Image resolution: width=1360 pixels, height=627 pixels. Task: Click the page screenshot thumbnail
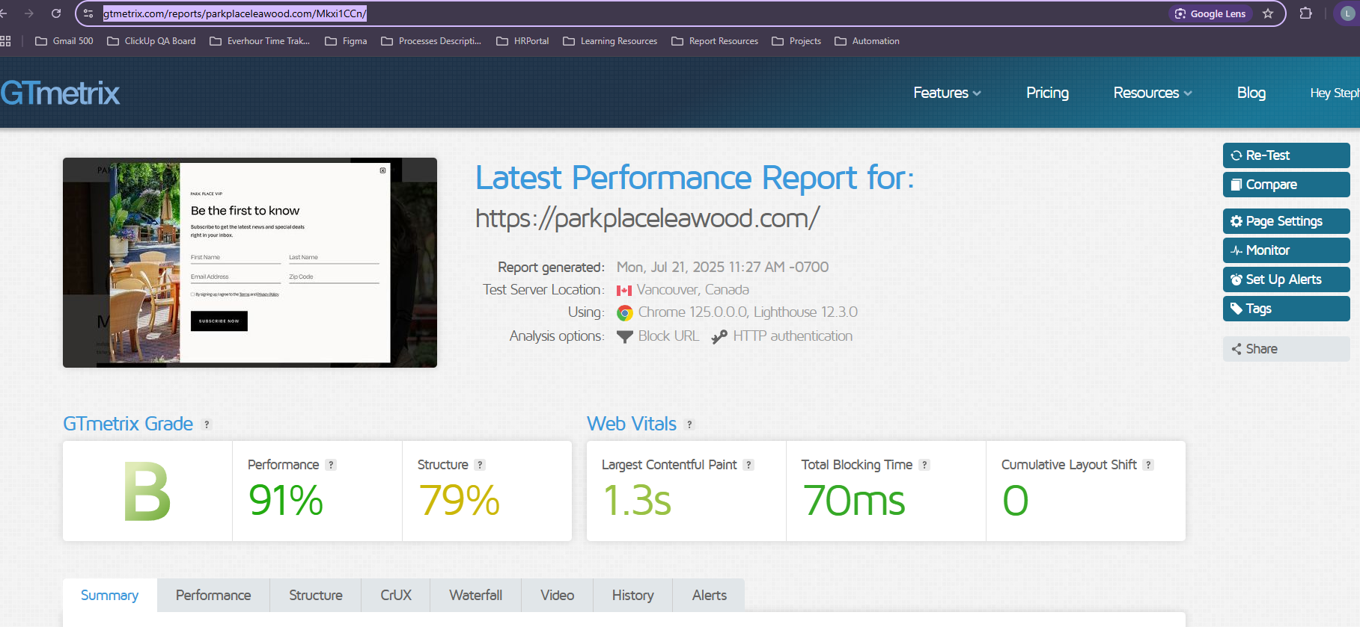(x=250, y=262)
